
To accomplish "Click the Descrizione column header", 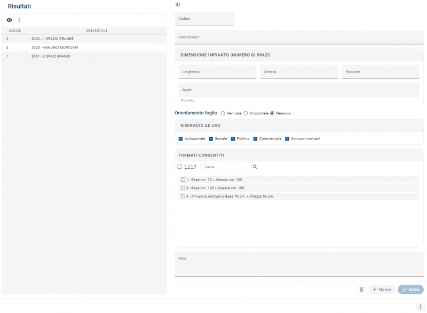I will coord(97,31).
